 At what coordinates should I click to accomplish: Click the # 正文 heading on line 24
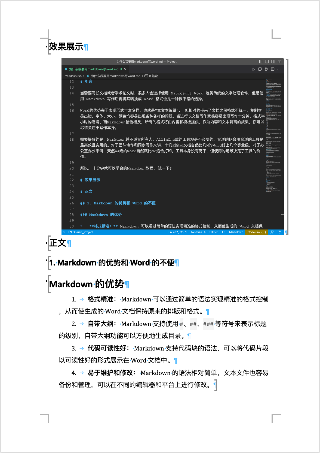[x=86, y=192]
